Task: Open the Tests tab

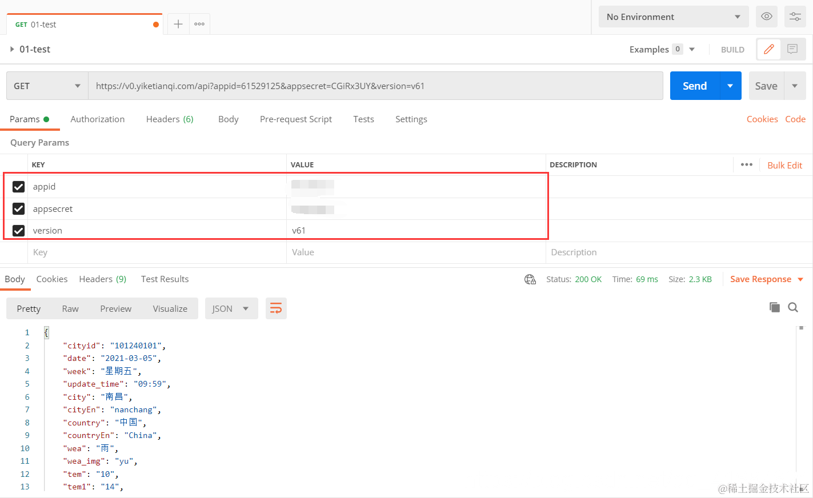Action: pyautogui.click(x=363, y=119)
